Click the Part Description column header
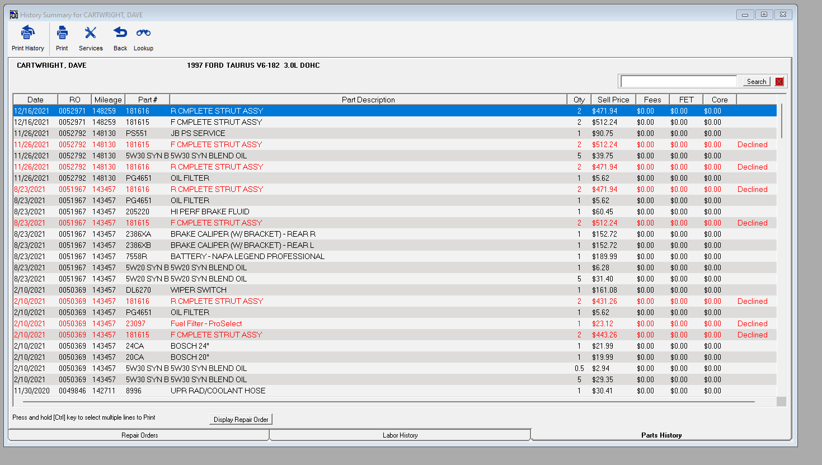This screenshot has width=822, height=465. pyautogui.click(x=368, y=100)
